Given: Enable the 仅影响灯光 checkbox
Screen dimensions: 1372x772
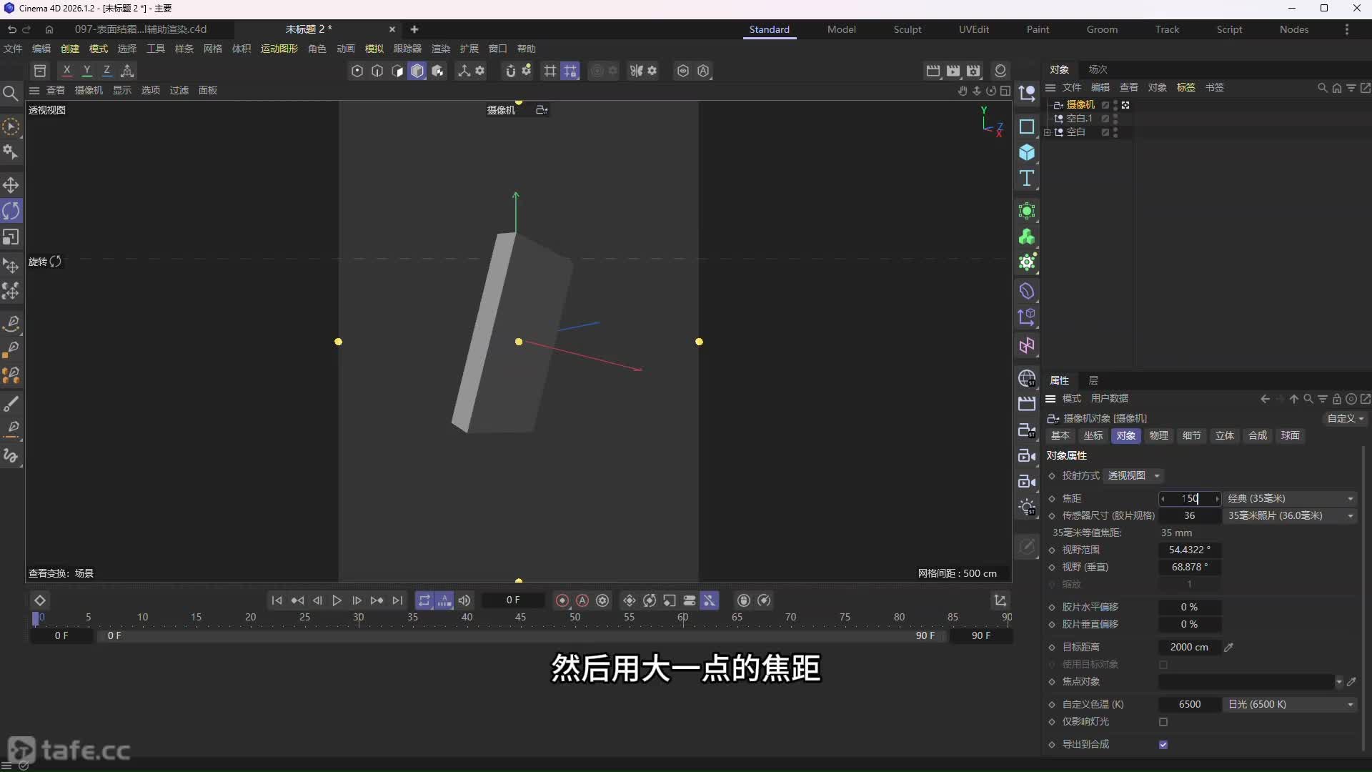Looking at the screenshot, I should coord(1163,722).
